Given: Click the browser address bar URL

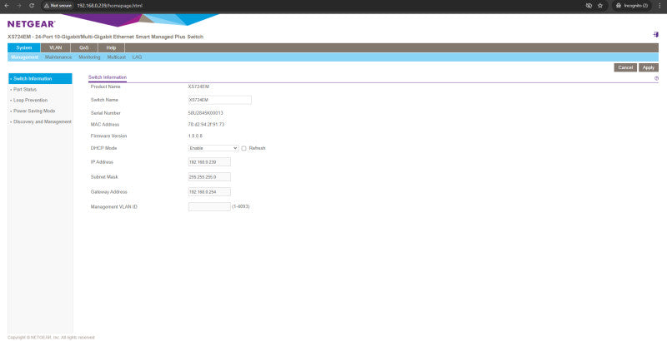Looking at the screenshot, I should tap(110, 6).
